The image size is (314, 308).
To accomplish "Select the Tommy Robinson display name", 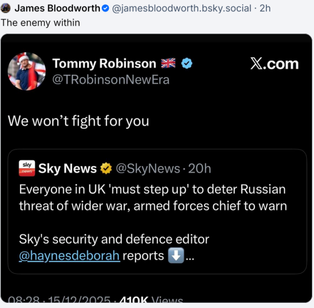I will [x=104, y=63].
